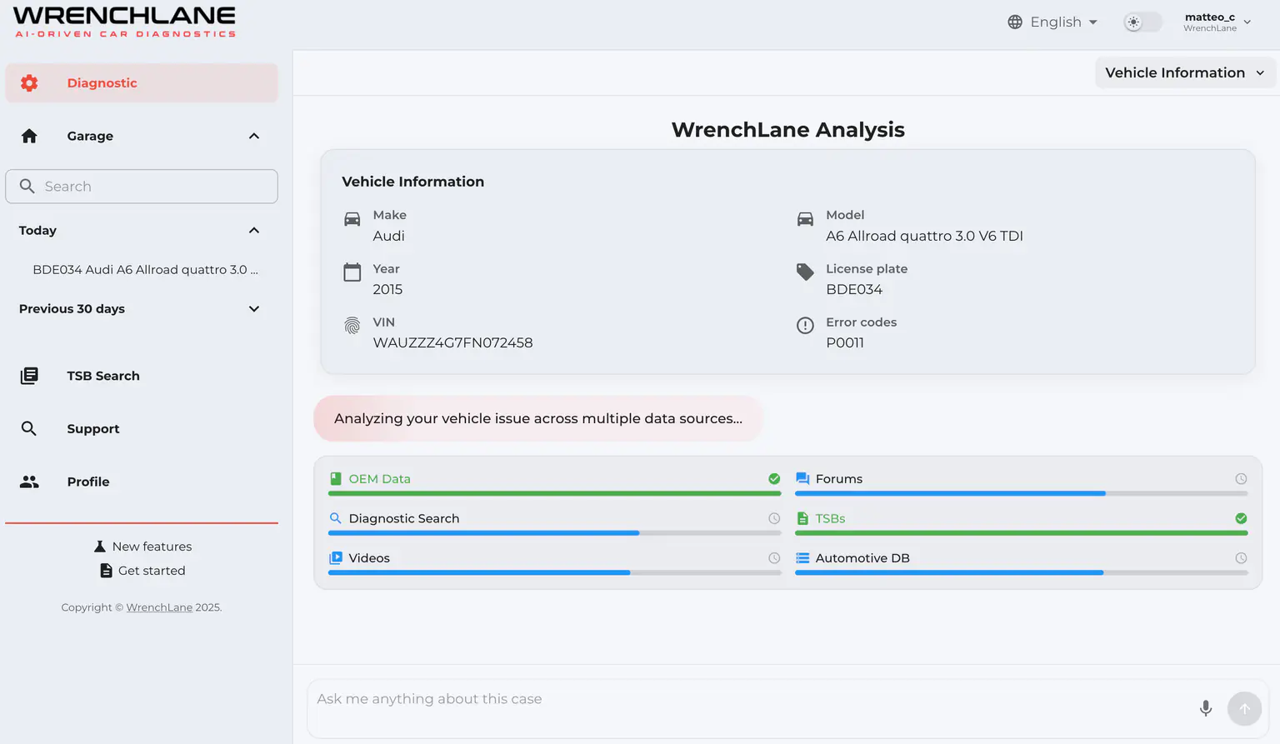Click the Profile people icon
The image size is (1280, 744).
(29, 482)
